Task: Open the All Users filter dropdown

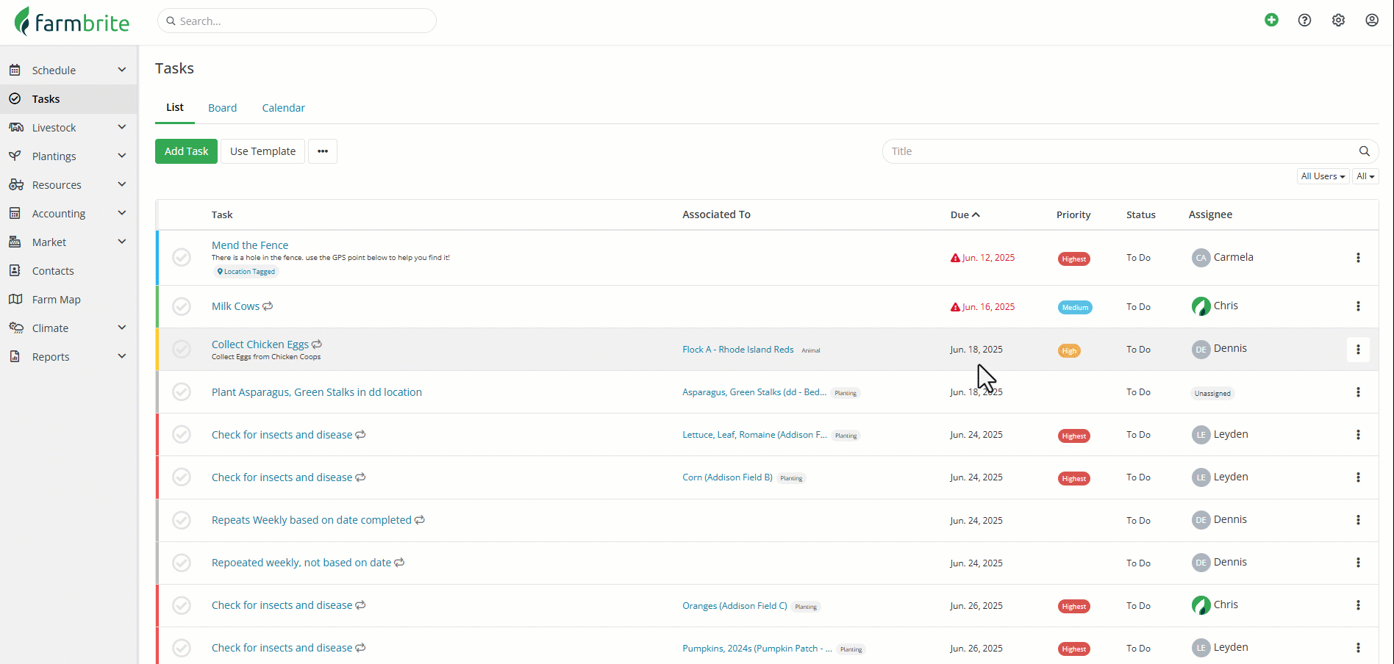Action: [x=1323, y=176]
